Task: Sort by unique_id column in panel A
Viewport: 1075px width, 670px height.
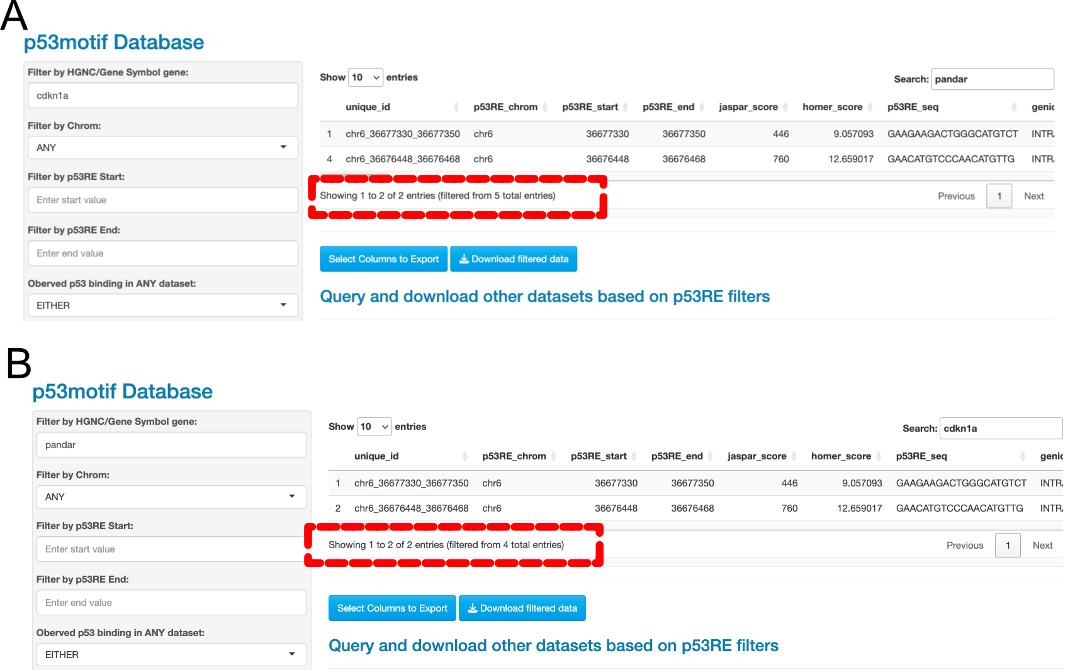Action: [402, 107]
